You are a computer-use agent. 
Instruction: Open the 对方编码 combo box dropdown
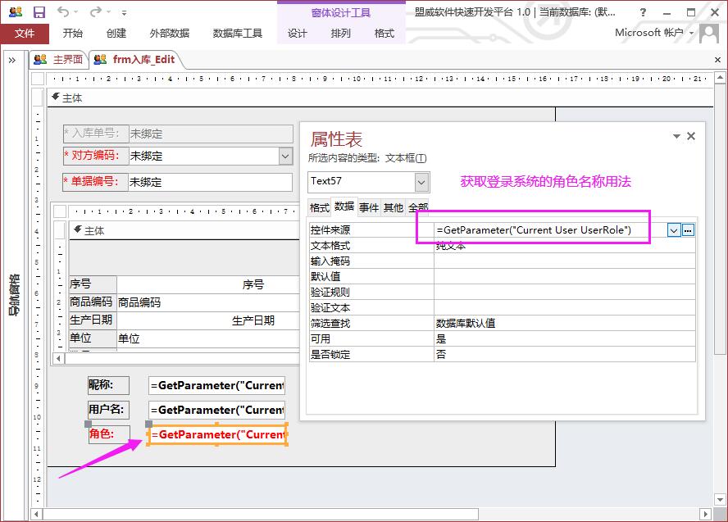click(x=285, y=156)
